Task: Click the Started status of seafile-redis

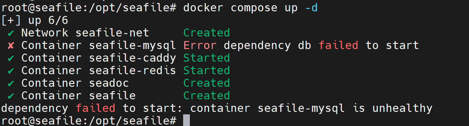Action: (x=206, y=71)
